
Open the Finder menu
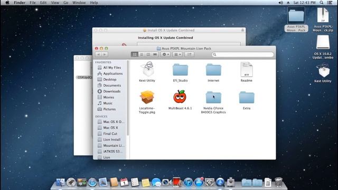coord(20,3)
